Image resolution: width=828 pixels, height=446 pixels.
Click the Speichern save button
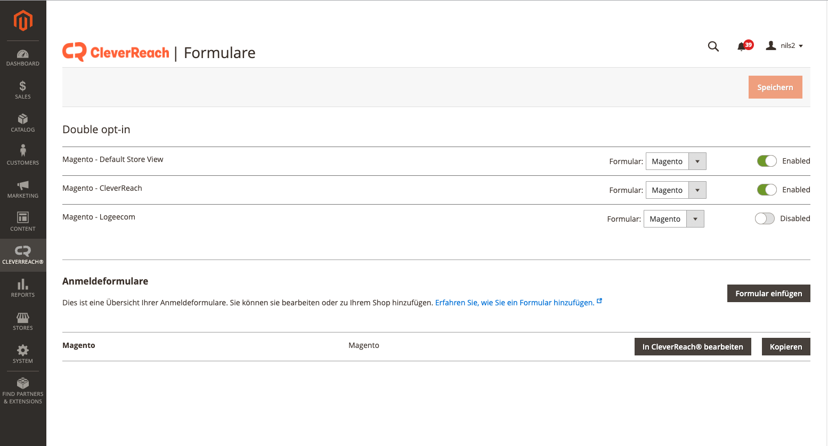tap(775, 87)
